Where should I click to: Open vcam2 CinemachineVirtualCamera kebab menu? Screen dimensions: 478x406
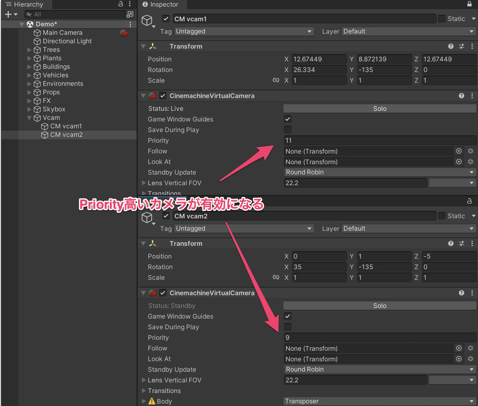click(472, 293)
